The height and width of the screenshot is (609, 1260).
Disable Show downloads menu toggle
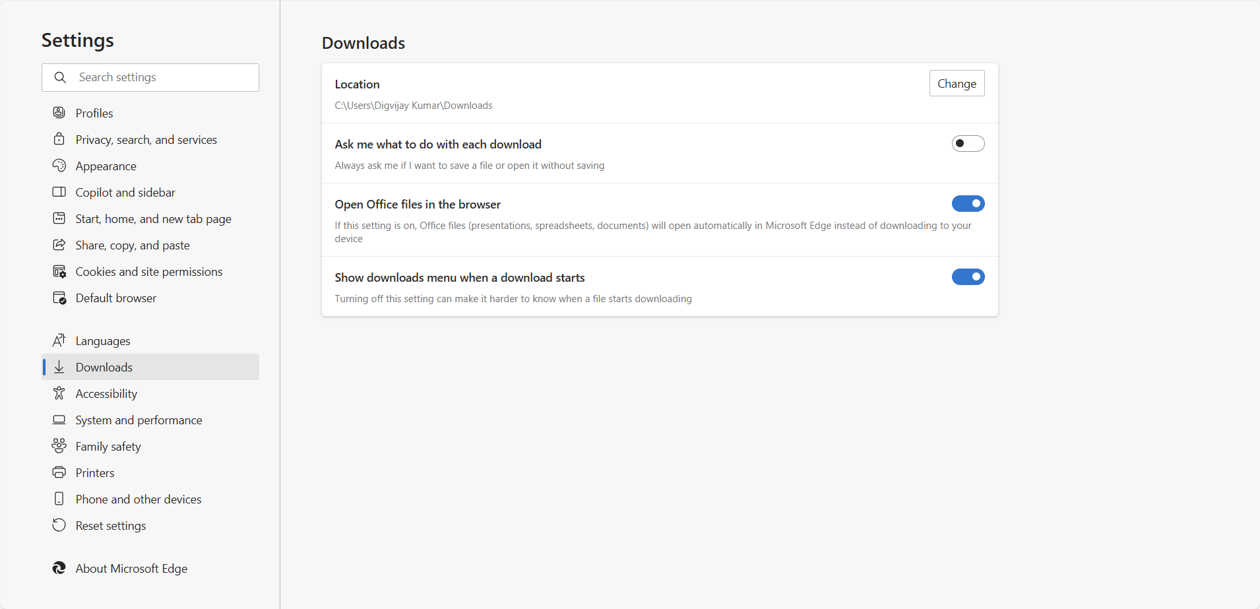(x=968, y=277)
